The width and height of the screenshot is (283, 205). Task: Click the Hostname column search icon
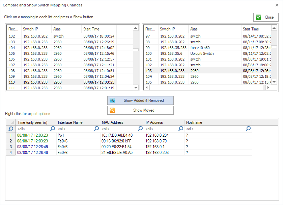tap(248, 129)
